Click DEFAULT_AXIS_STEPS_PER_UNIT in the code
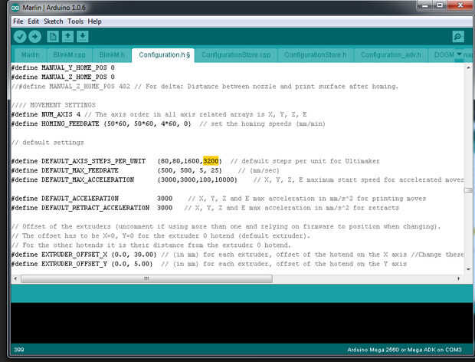The image size is (475, 362). (x=93, y=161)
